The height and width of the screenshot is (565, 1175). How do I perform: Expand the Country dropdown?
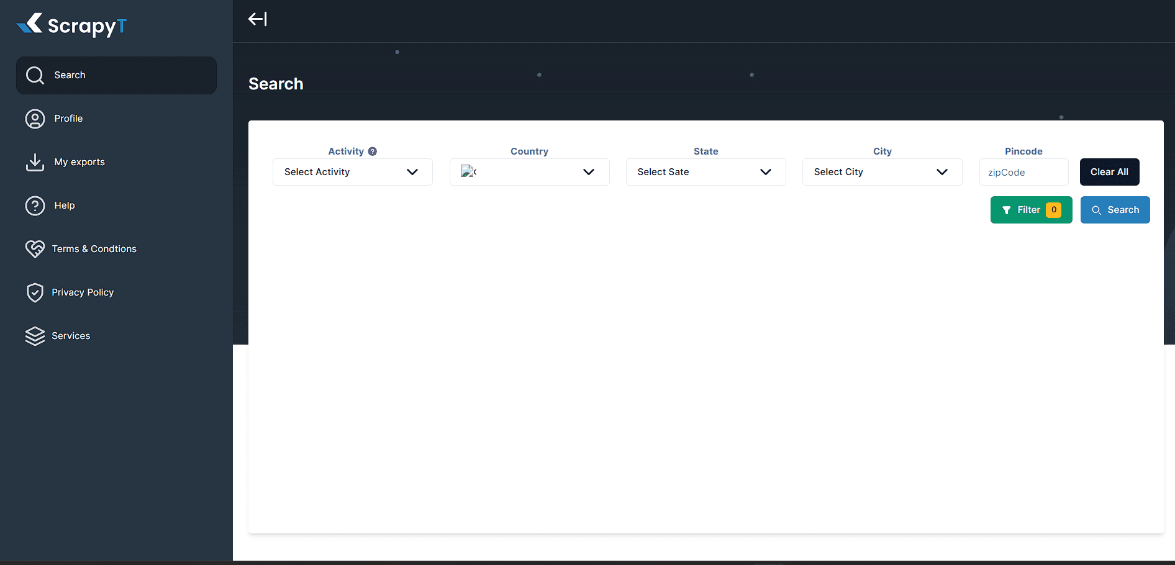pyautogui.click(x=529, y=172)
